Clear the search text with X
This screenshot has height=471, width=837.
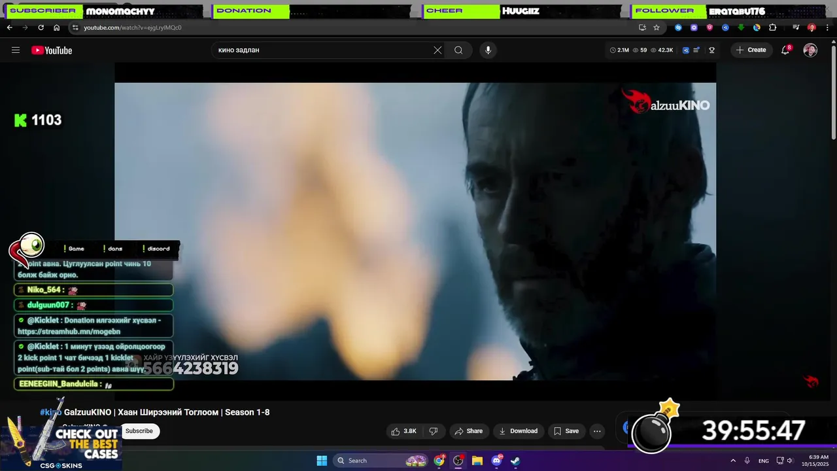437,50
